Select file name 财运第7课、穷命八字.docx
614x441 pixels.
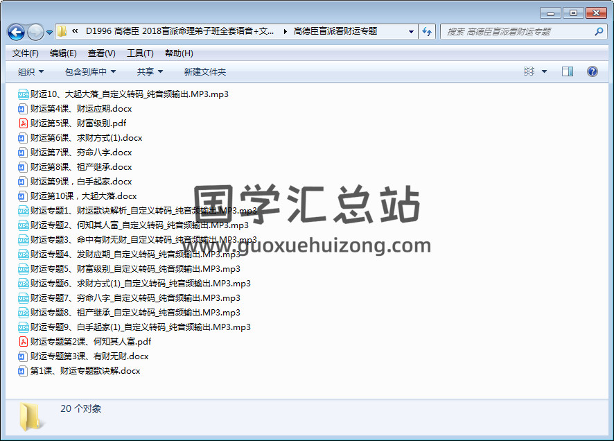[81, 153]
